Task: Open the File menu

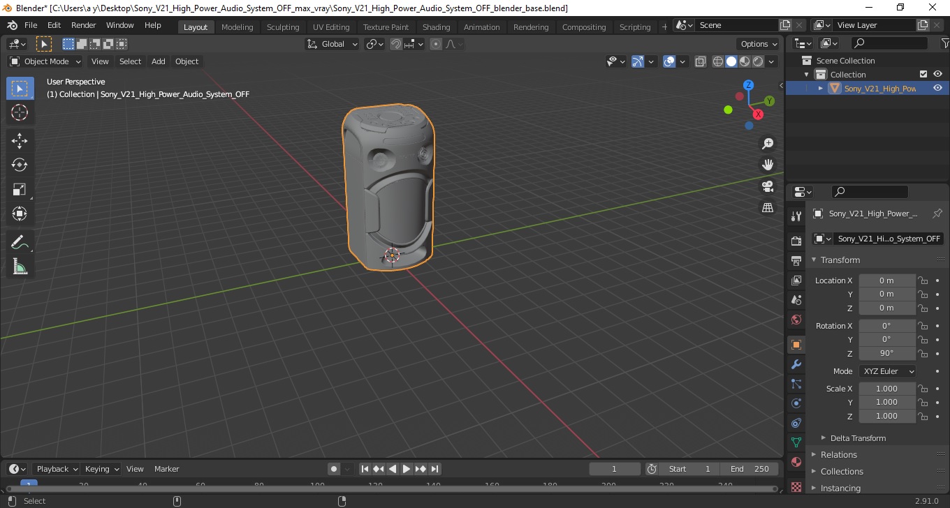Action: point(31,25)
